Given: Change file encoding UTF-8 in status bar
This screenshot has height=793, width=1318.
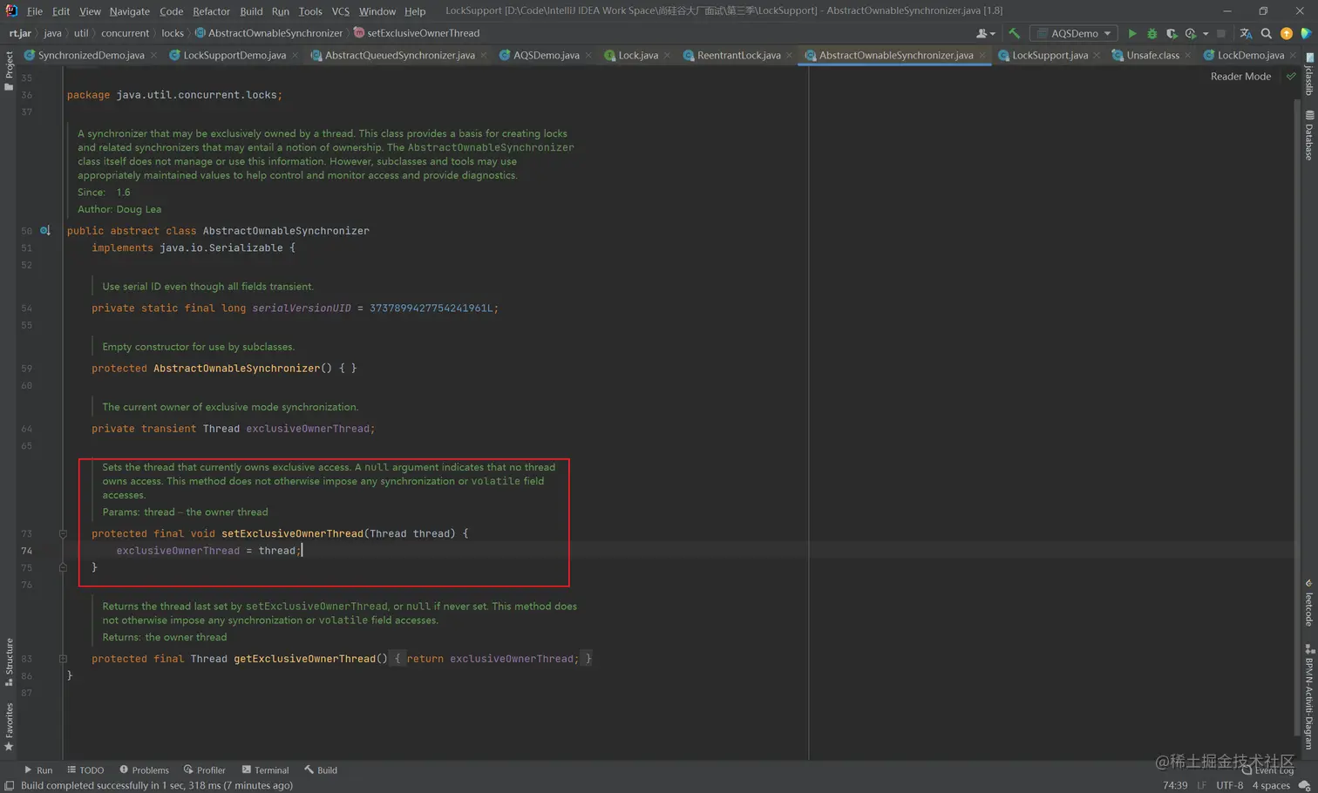Looking at the screenshot, I should click(x=1229, y=785).
